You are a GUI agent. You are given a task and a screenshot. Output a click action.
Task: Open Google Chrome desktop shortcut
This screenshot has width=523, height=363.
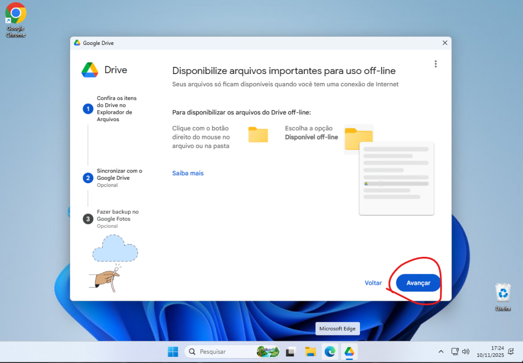pos(15,19)
